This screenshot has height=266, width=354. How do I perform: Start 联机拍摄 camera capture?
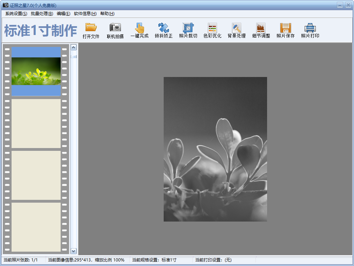pos(115,31)
